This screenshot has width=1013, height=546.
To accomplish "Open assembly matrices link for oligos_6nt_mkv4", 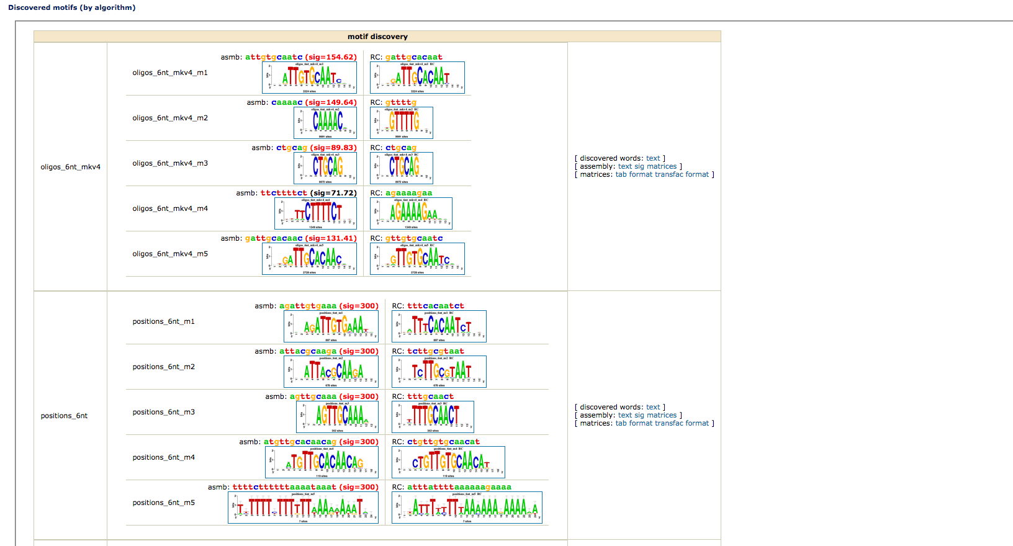I will pyautogui.click(x=662, y=166).
